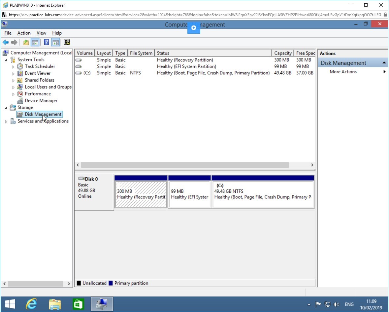Select the (C:) 49.48 GB NTFS block
Image resolution: width=389 pixels, height=312 pixels.
(263, 194)
